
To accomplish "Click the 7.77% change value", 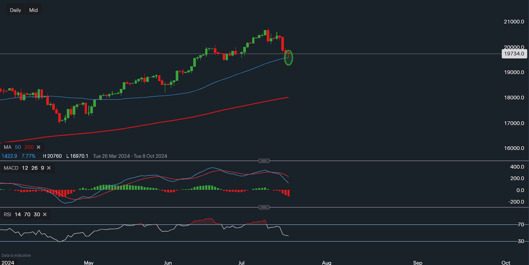I will [28, 156].
